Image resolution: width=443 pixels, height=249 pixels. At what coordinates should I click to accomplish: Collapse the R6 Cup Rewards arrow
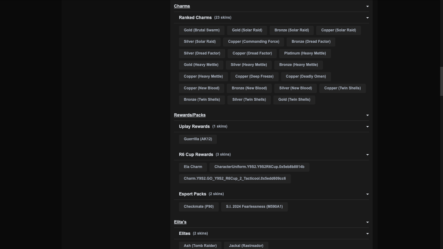[367, 155]
